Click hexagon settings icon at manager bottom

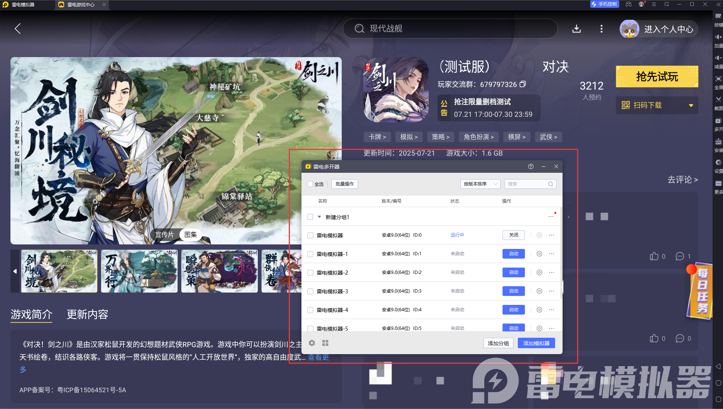point(312,343)
